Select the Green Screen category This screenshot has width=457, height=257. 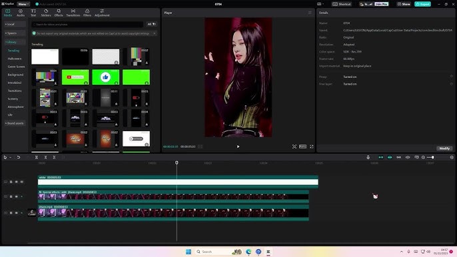point(16,67)
